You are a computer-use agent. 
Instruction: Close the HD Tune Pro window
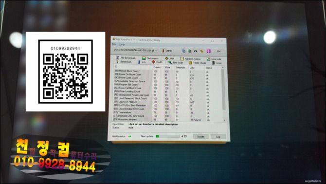coord(221,41)
